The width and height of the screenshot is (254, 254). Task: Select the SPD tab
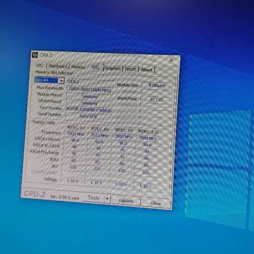(x=95, y=67)
